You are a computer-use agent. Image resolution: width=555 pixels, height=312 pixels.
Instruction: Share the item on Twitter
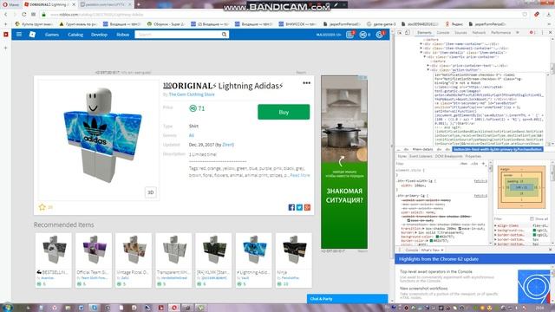coord(299,207)
